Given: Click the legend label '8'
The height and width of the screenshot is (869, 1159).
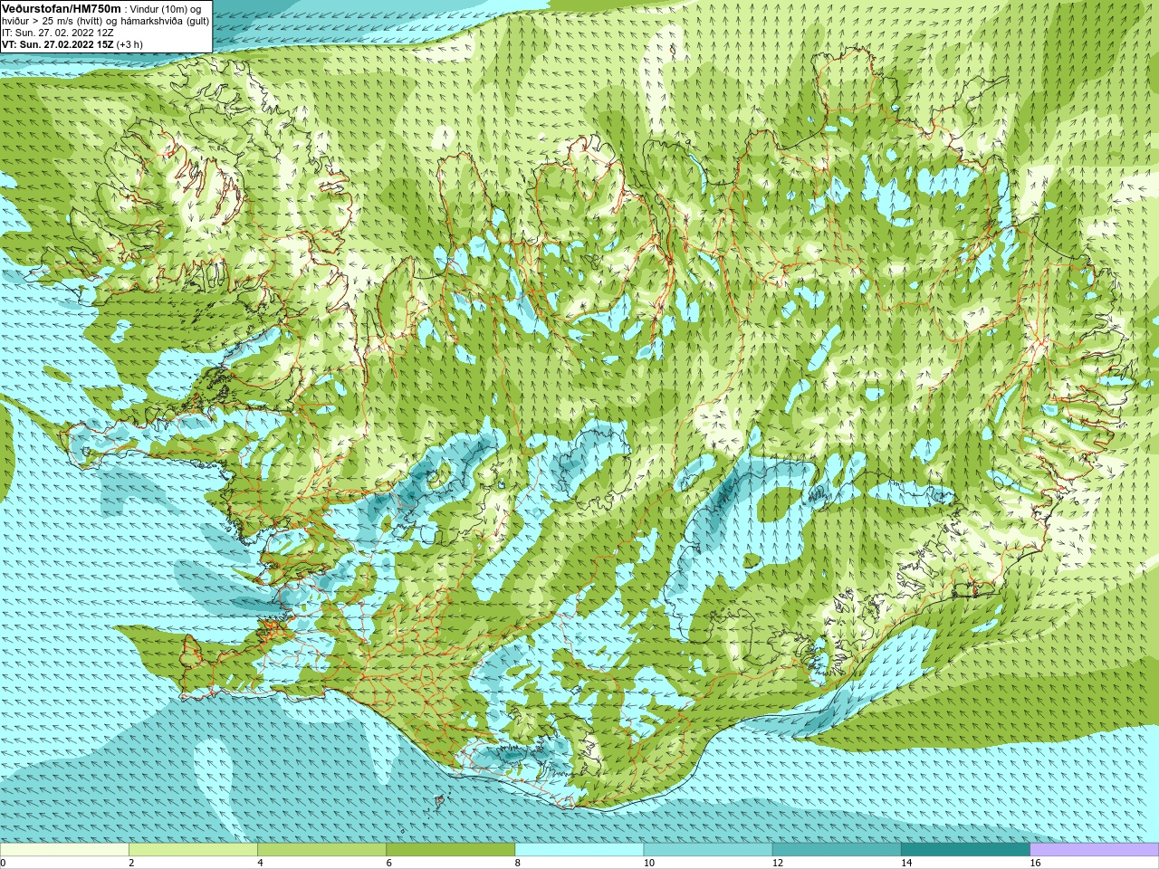Looking at the screenshot, I should click(x=518, y=863).
